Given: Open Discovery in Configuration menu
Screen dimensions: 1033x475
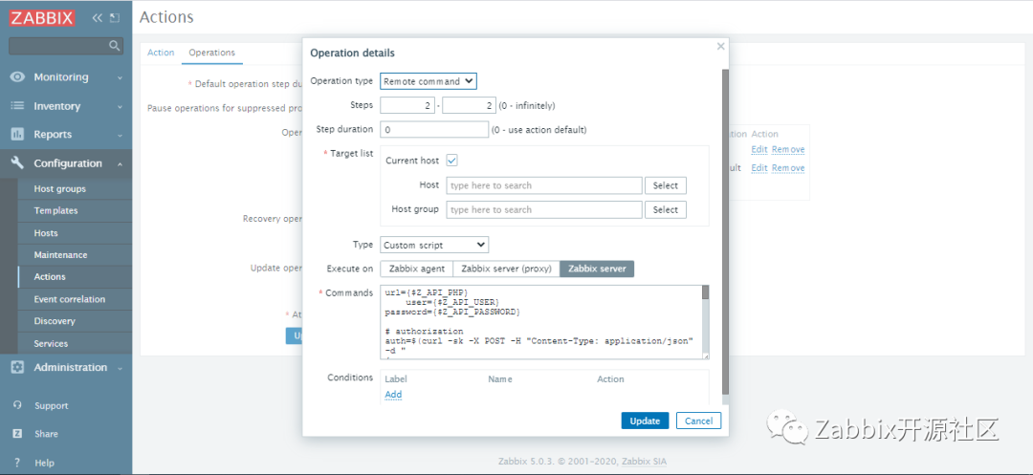Looking at the screenshot, I should point(55,321).
